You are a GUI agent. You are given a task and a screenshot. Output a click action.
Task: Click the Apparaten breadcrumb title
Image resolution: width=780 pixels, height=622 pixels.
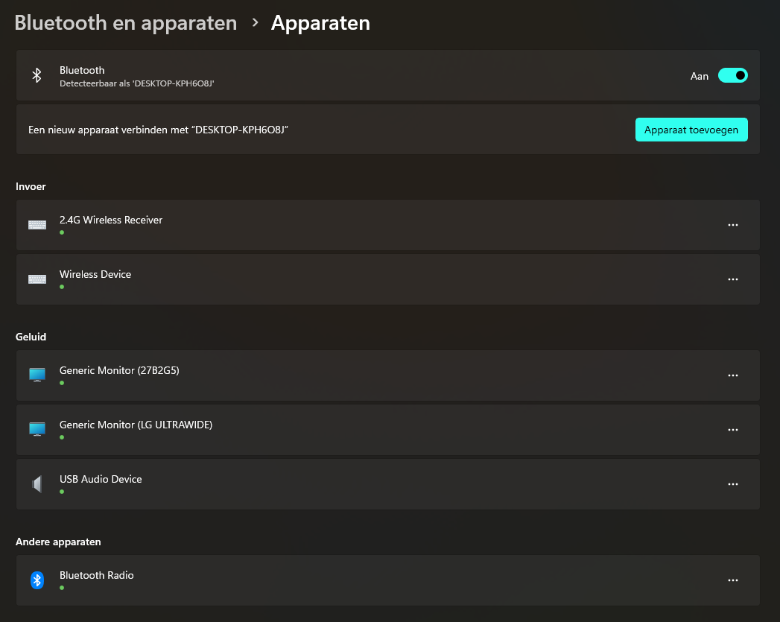pos(320,23)
